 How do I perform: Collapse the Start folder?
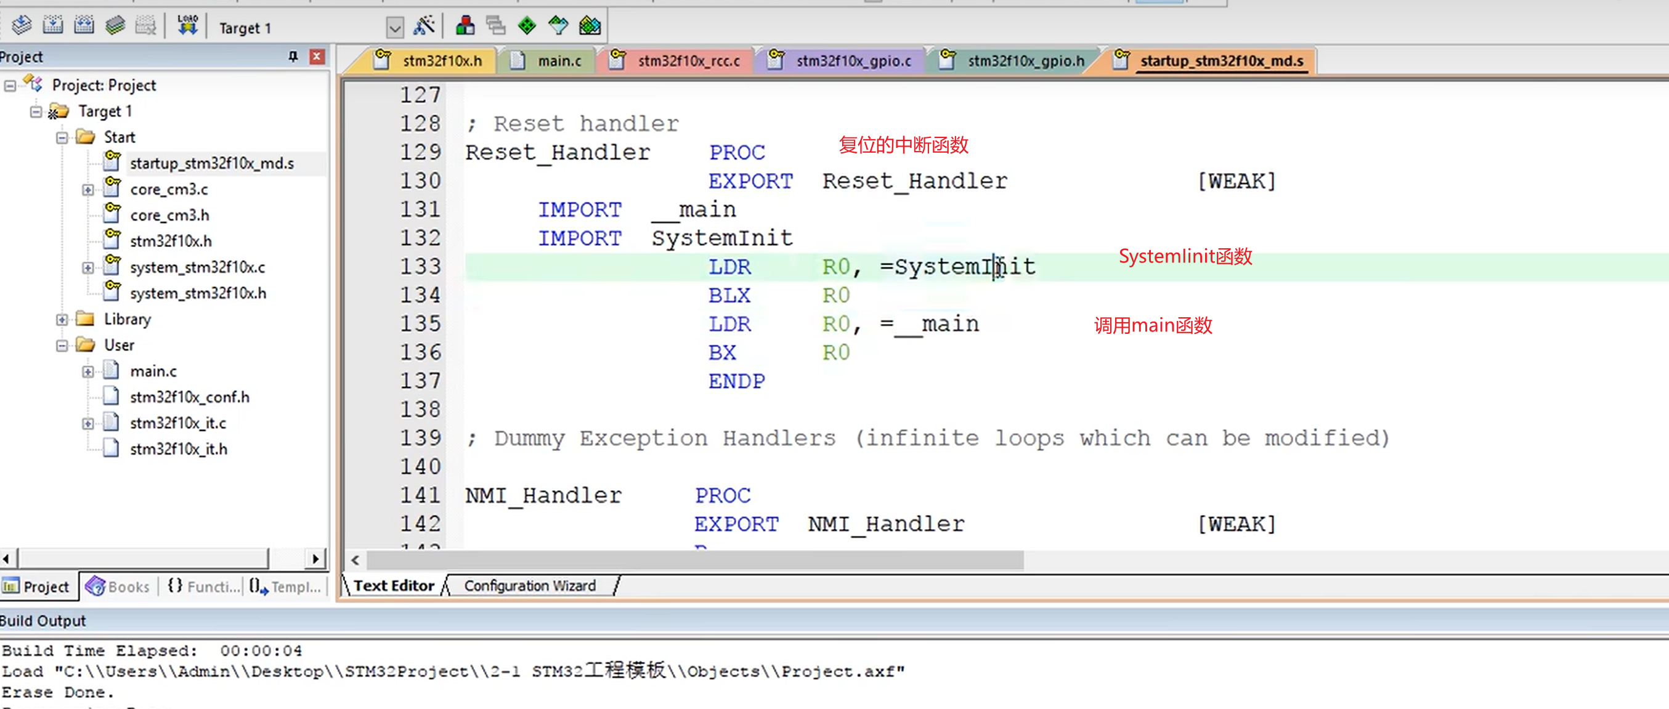tap(62, 137)
